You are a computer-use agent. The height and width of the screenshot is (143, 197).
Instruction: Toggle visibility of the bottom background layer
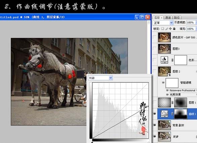pos(155,136)
